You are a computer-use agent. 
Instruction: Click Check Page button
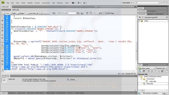click(x=109, y=13)
